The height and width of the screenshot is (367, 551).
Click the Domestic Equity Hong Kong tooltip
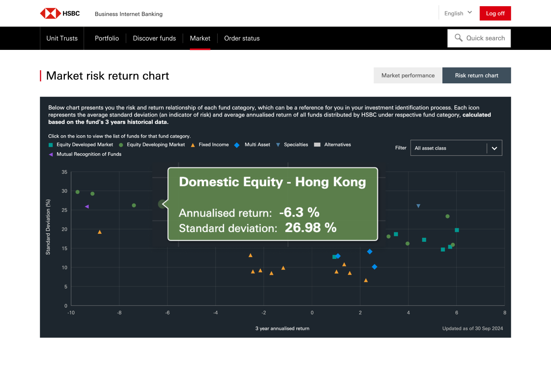point(272,204)
